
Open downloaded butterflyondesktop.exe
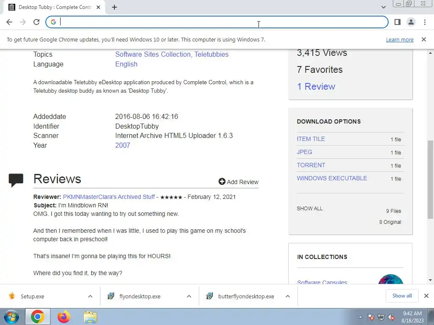[x=246, y=297]
